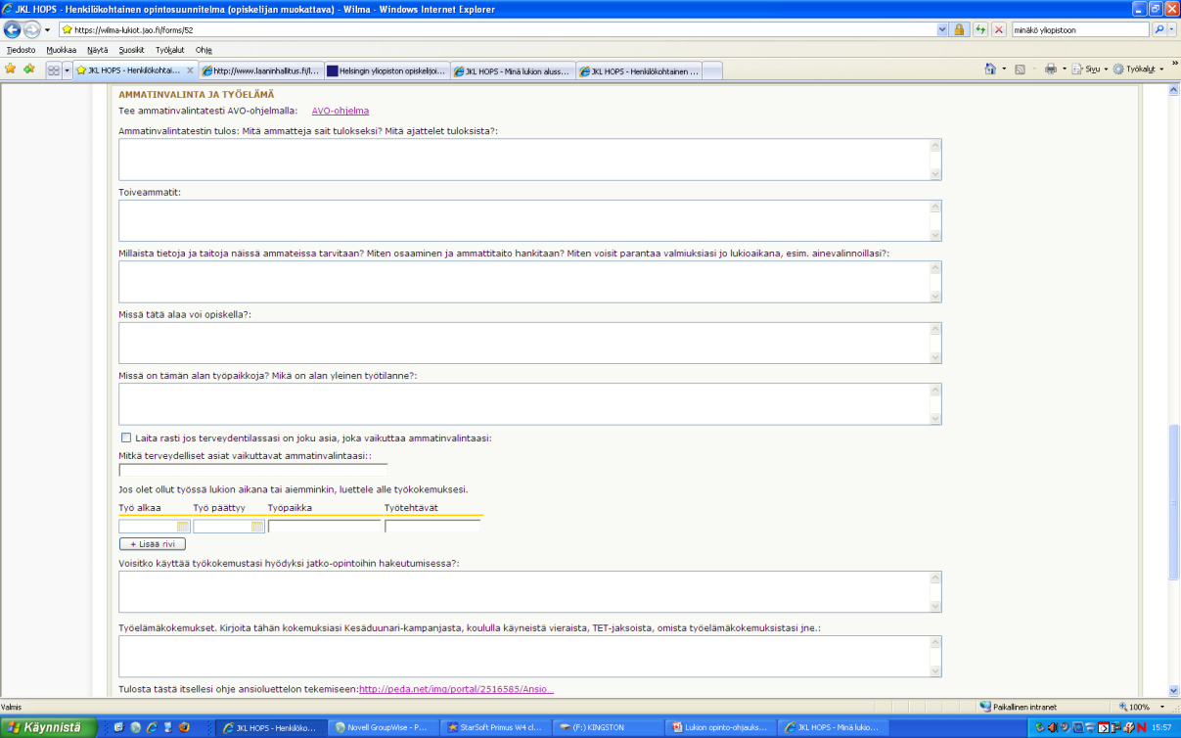Click the Työelämäkokemukset text area
This screenshot has width=1181, height=738.
pos(529,656)
